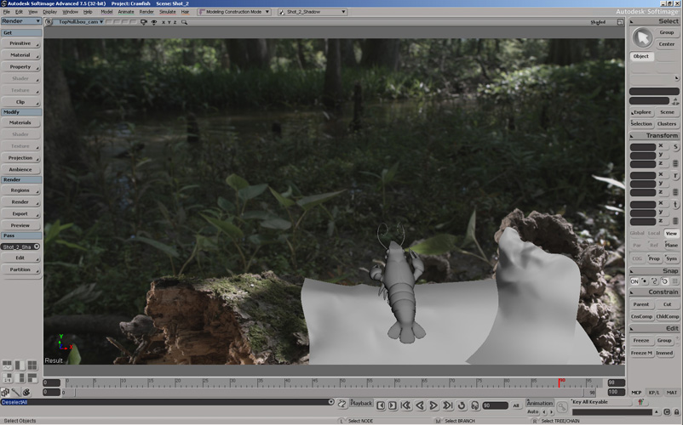The width and height of the screenshot is (683, 425).
Task: Click the red frame marker on timeline
Action: 560,382
